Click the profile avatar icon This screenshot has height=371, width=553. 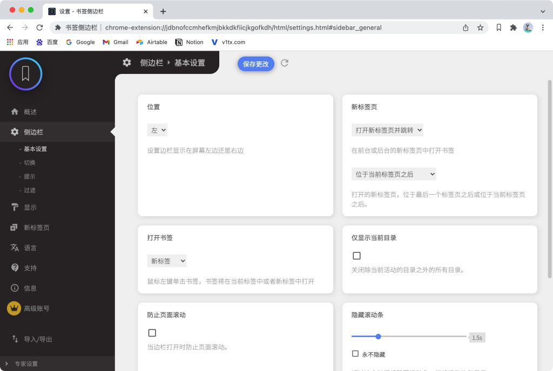click(x=528, y=28)
